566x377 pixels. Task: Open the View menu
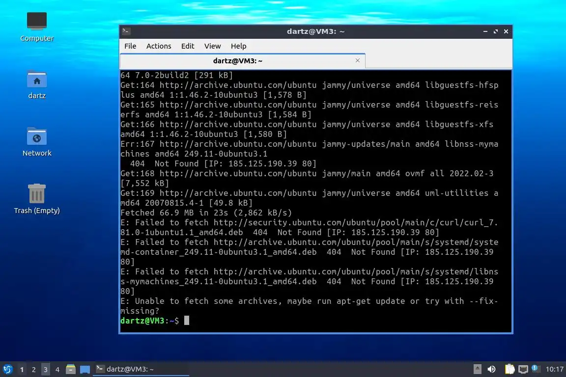coord(212,46)
